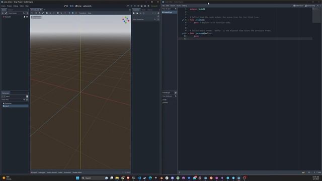322x181 pixels.
Task: Activate the Scale mode tool
Action: 43,13
